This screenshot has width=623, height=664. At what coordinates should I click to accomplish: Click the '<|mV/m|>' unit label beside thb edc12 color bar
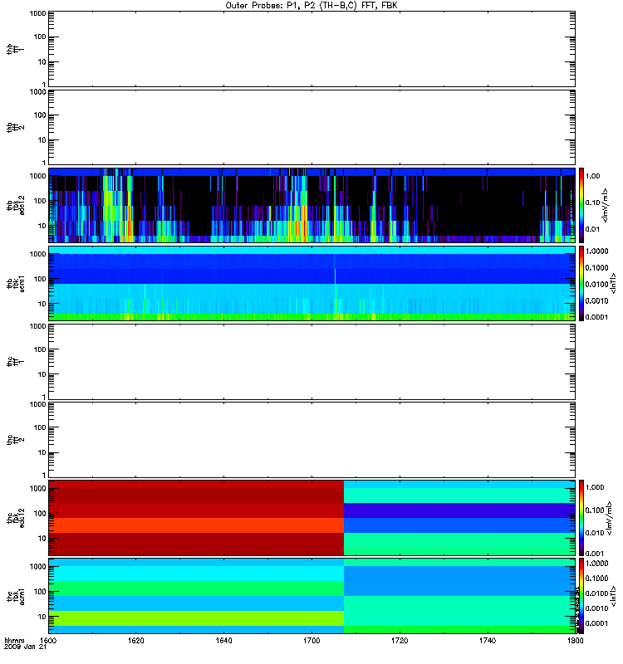(x=606, y=205)
